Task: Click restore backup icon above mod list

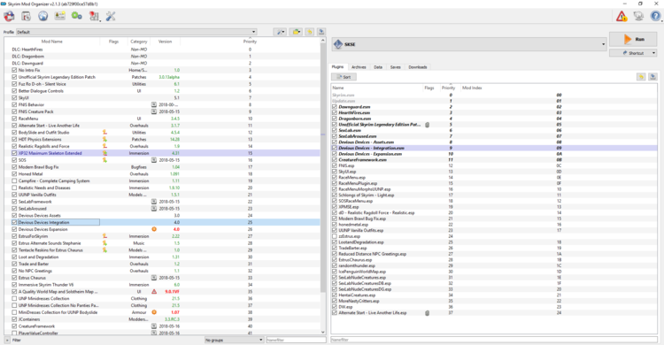Action: [310, 32]
